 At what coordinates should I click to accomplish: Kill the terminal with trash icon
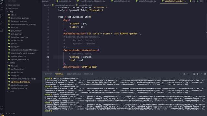[x=198, y=74]
